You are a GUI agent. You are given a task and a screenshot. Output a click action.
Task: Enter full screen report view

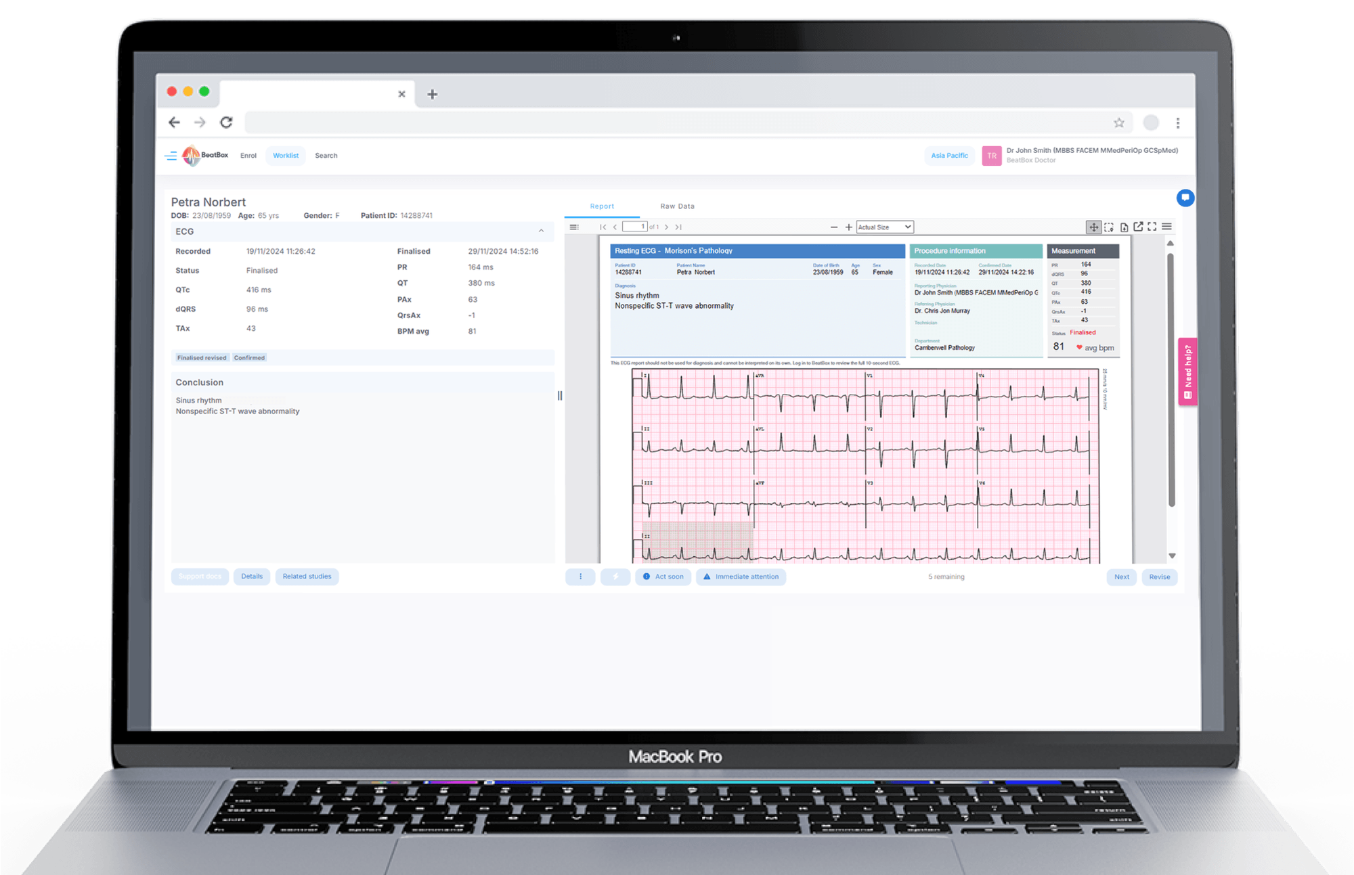point(1152,227)
